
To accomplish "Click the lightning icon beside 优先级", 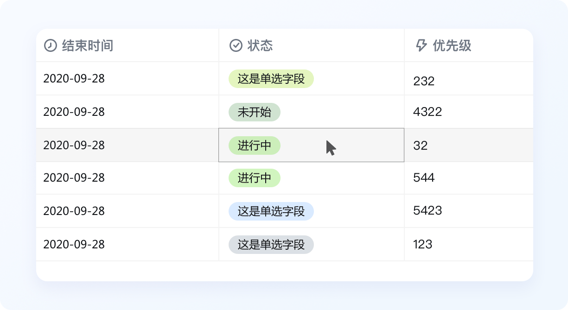I will click(x=421, y=45).
